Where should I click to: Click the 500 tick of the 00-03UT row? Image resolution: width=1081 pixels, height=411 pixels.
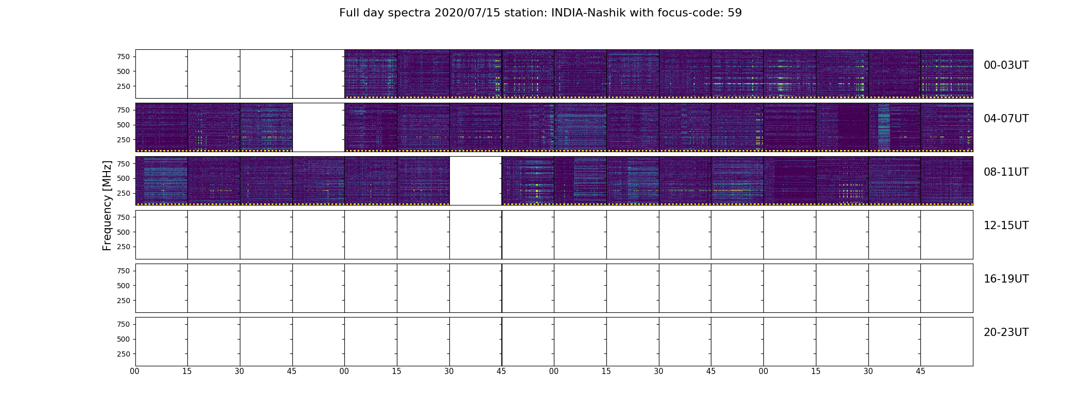[x=124, y=71]
